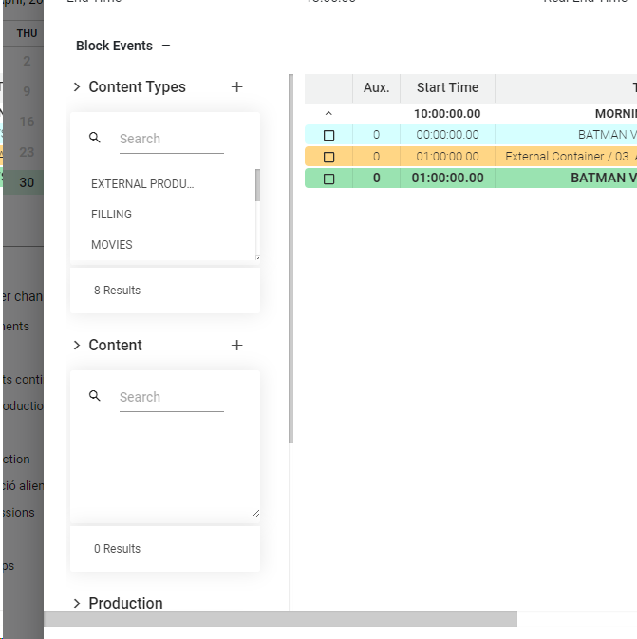Select the green 01:00:00.00 BATMAN row checkbox
Image resolution: width=637 pixels, height=639 pixels.
pyautogui.click(x=329, y=179)
